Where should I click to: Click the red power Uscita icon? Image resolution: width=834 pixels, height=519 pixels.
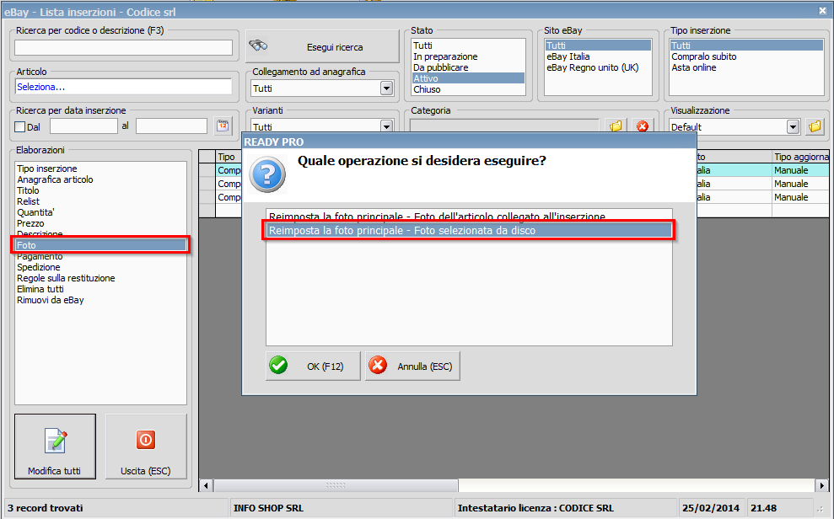[x=146, y=440]
